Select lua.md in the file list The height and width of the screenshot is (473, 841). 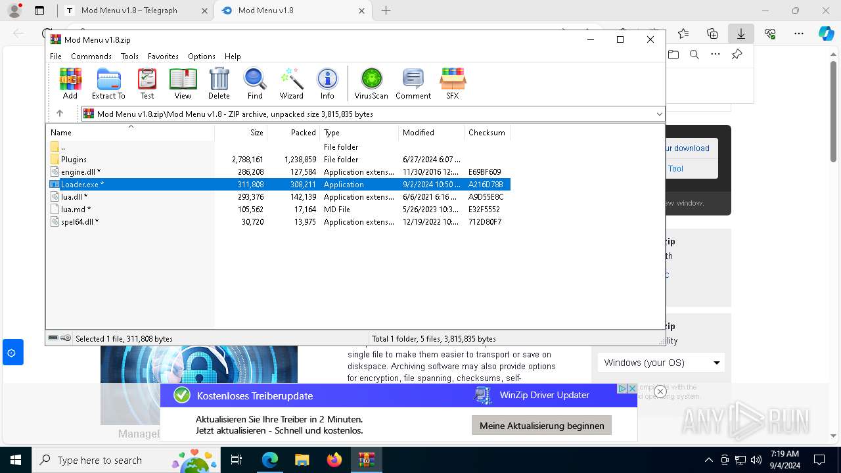(278, 210)
